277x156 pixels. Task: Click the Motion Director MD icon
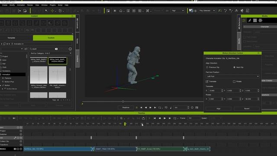191,10
